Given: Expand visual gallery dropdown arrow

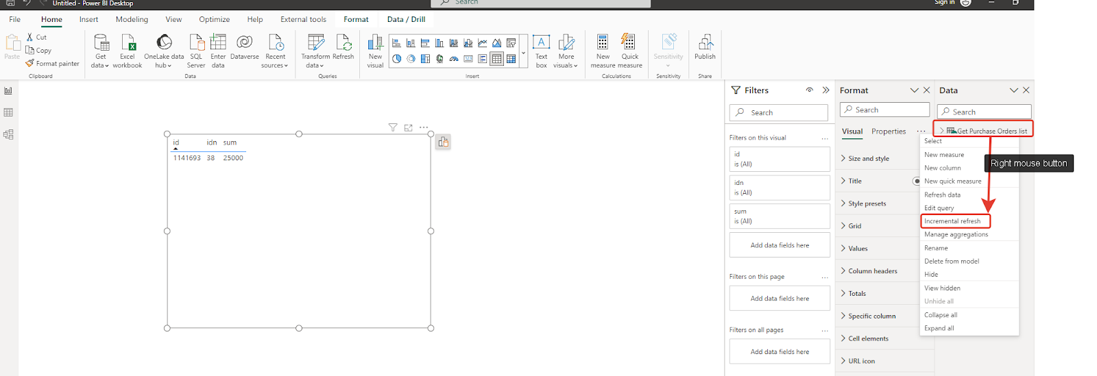Looking at the screenshot, I should point(523,52).
